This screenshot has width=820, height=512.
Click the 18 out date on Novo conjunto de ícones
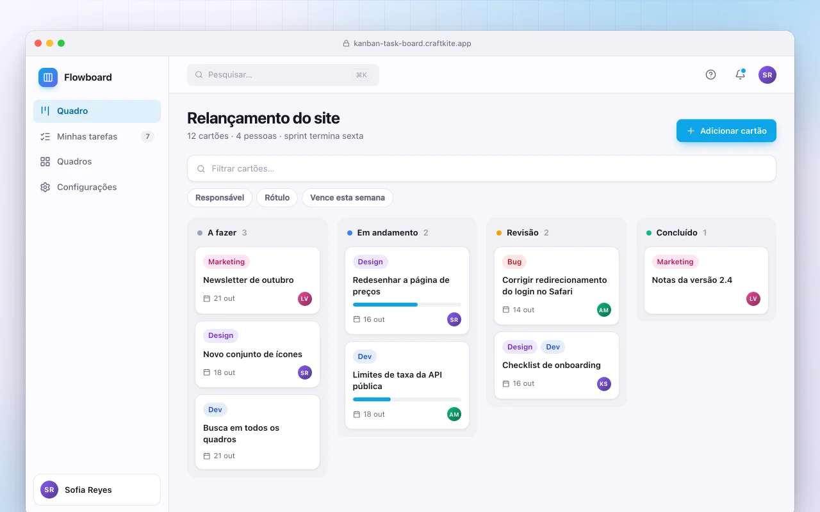[x=224, y=372]
